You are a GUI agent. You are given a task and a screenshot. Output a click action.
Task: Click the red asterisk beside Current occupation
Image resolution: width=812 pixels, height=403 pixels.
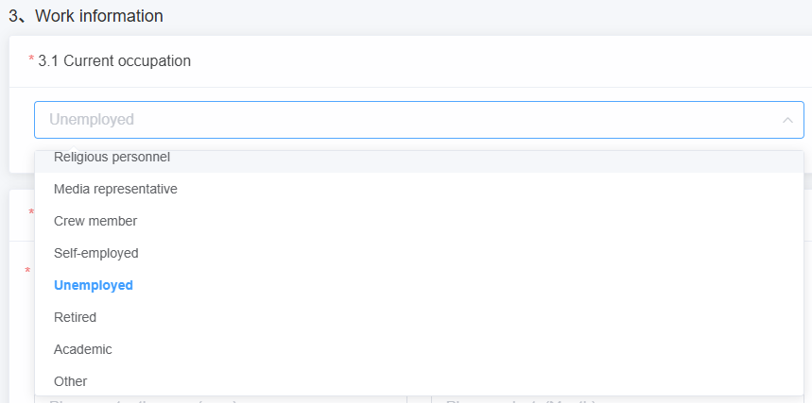tap(31, 61)
